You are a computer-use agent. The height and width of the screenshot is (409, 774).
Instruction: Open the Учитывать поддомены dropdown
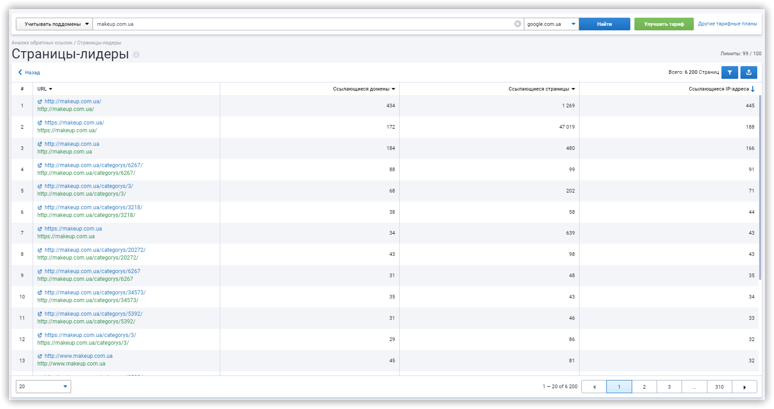(54, 24)
